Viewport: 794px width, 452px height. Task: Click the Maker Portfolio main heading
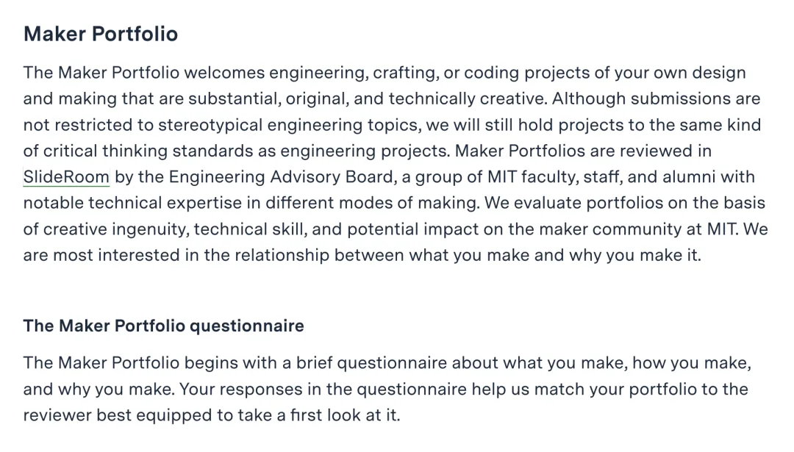point(101,34)
